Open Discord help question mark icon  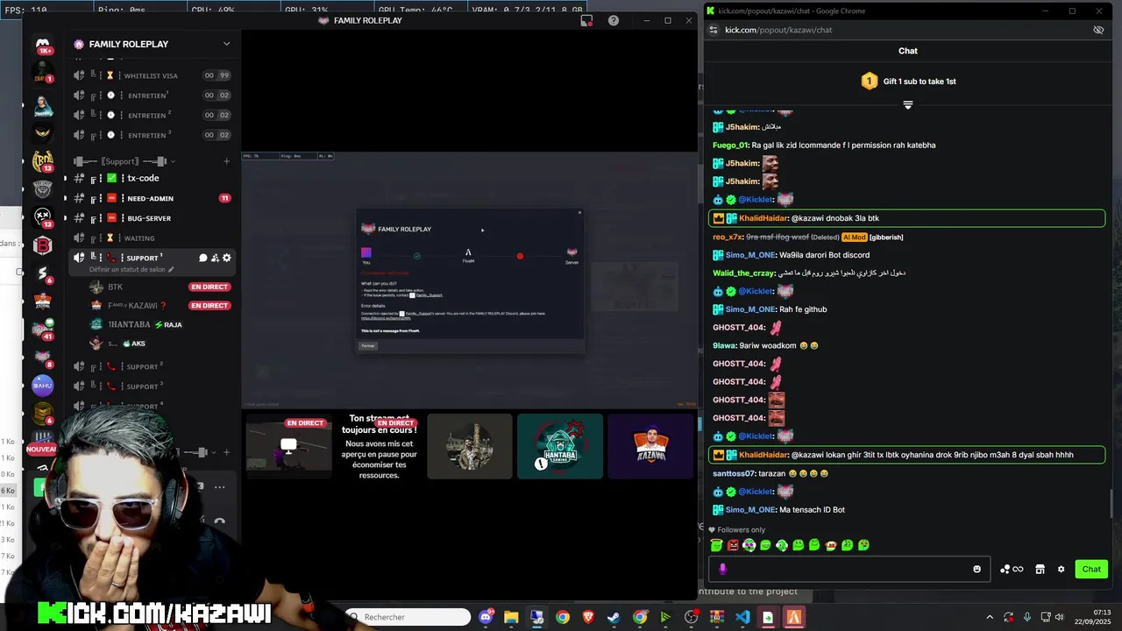(614, 20)
